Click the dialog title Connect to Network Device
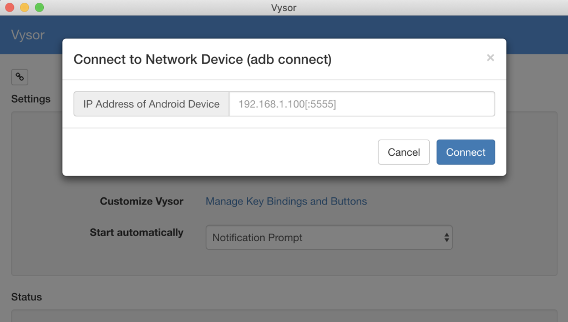Image resolution: width=568 pixels, height=322 pixels. (202, 59)
